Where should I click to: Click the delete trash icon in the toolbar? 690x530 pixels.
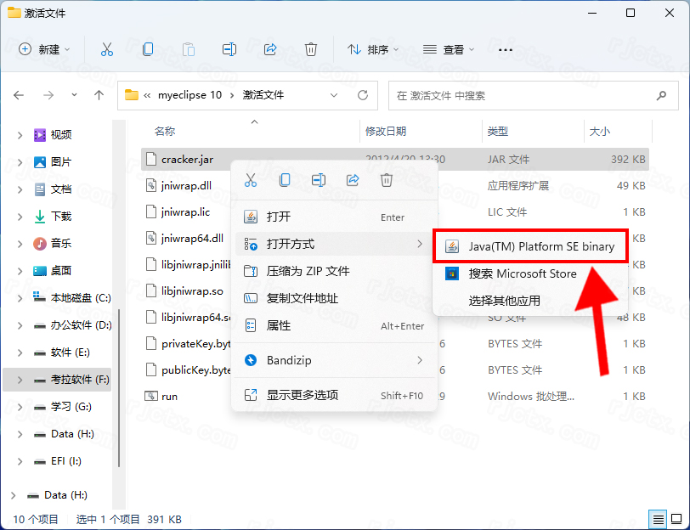pos(311,49)
